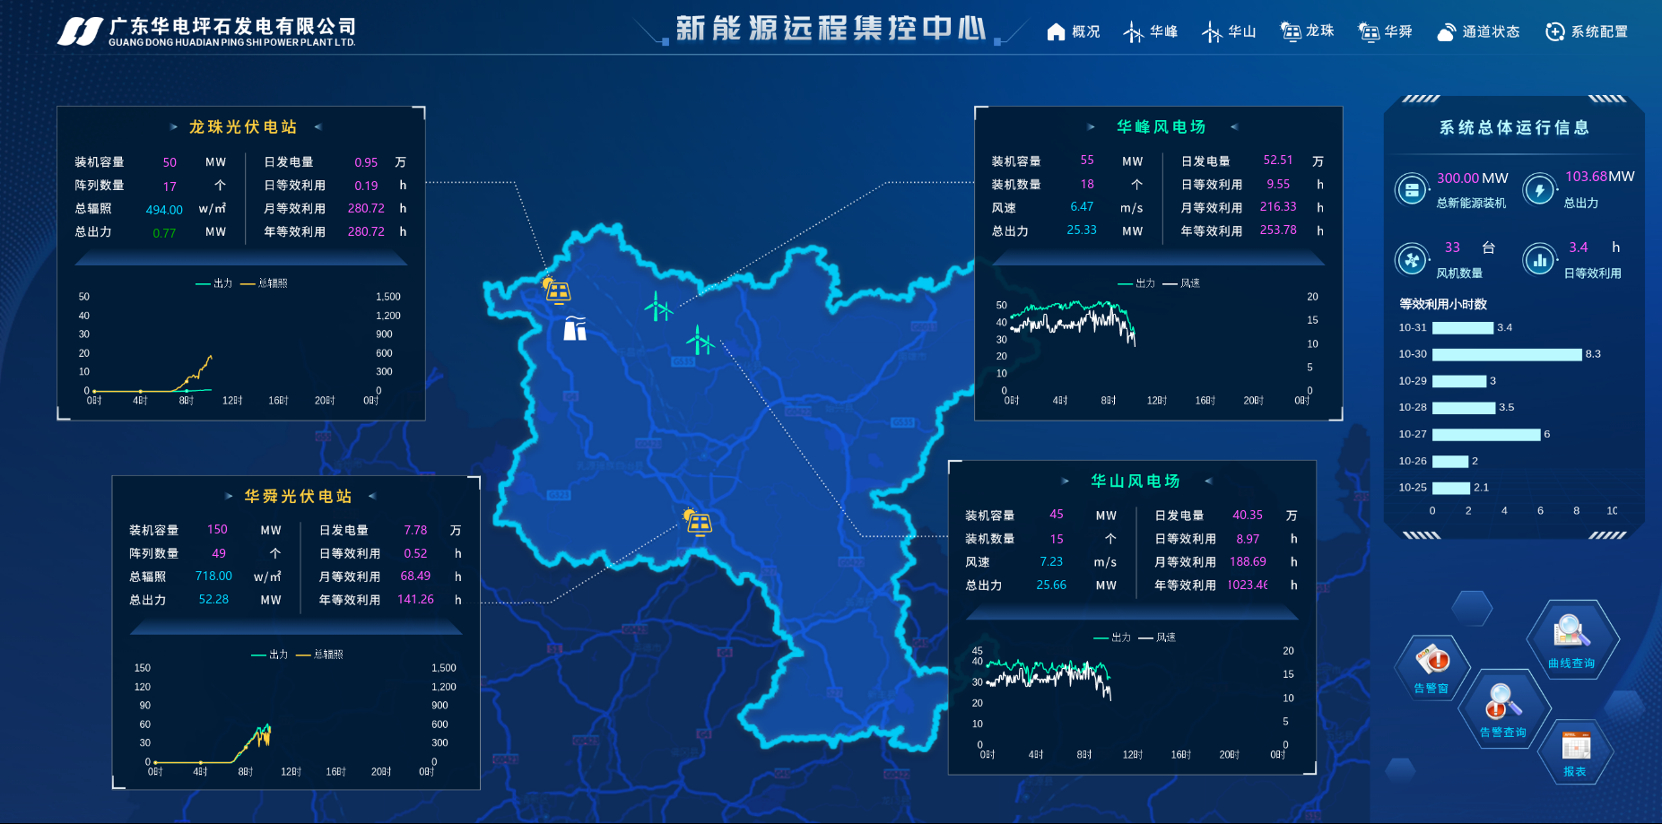Screen dimensions: 1662x824
Task: Click arrow left of 龙珠光伏电站 title
Action: (173, 127)
